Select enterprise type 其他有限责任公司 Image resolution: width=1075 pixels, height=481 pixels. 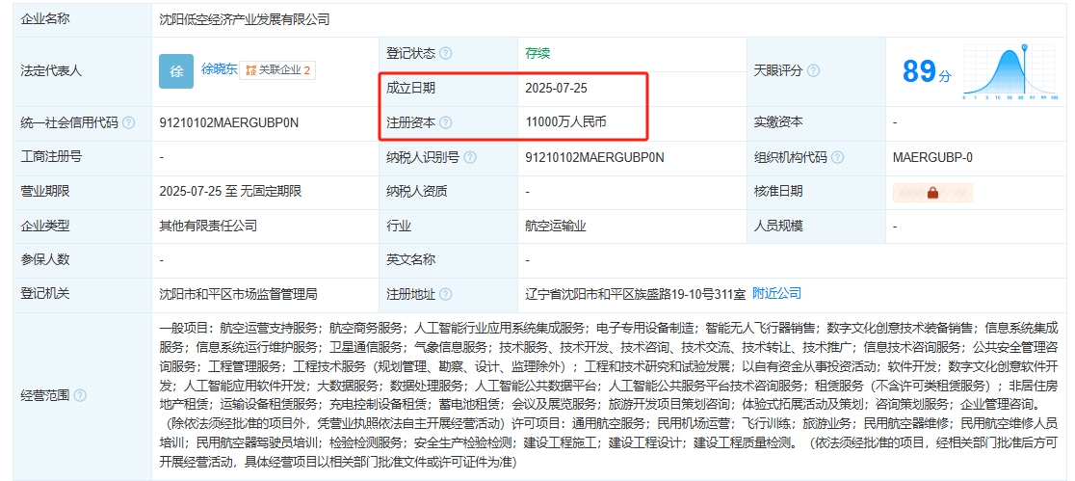(208, 226)
